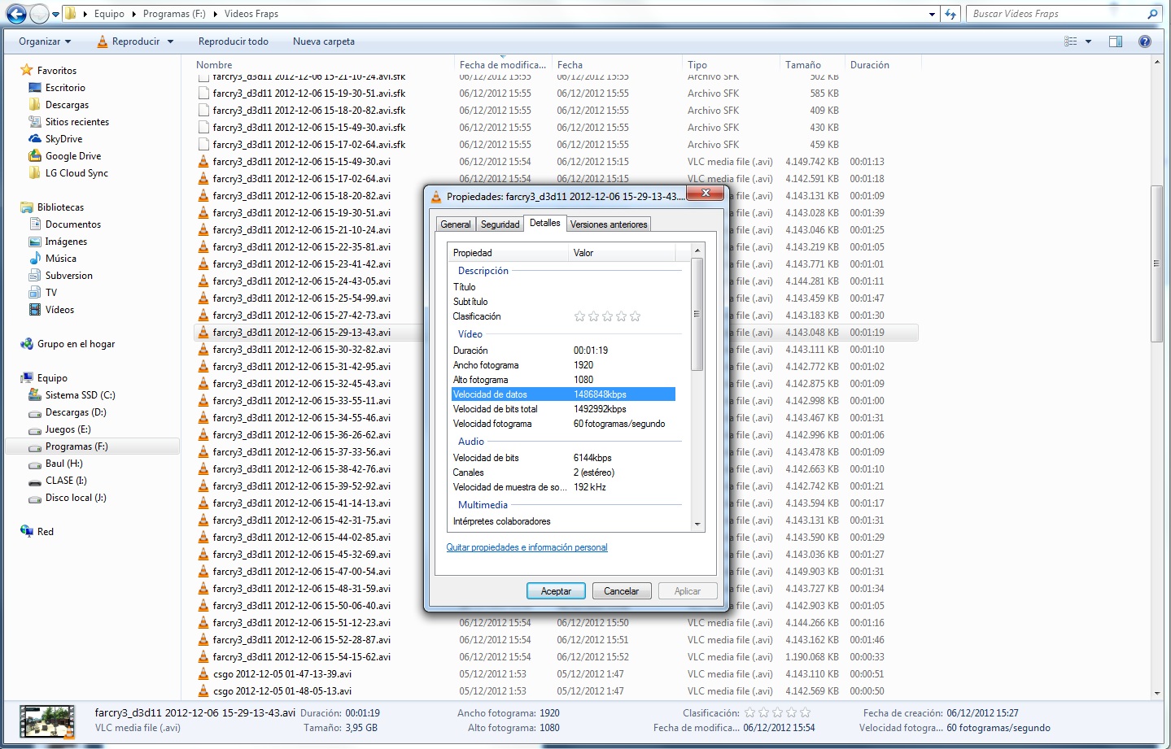This screenshot has height=749, width=1171.
Task: Click the Aceptar button
Action: click(x=556, y=591)
